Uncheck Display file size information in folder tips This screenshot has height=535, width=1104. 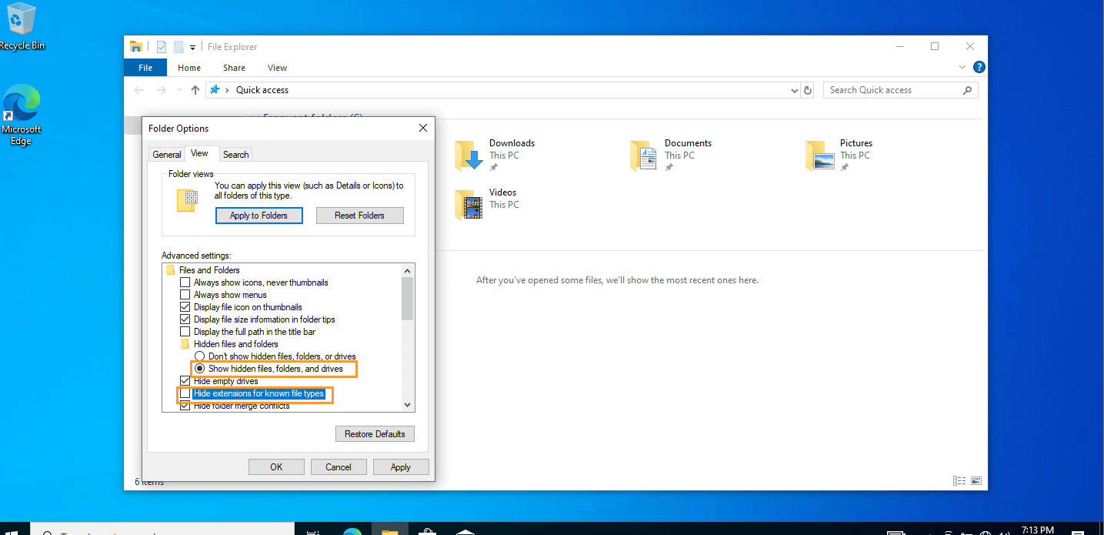(x=185, y=319)
